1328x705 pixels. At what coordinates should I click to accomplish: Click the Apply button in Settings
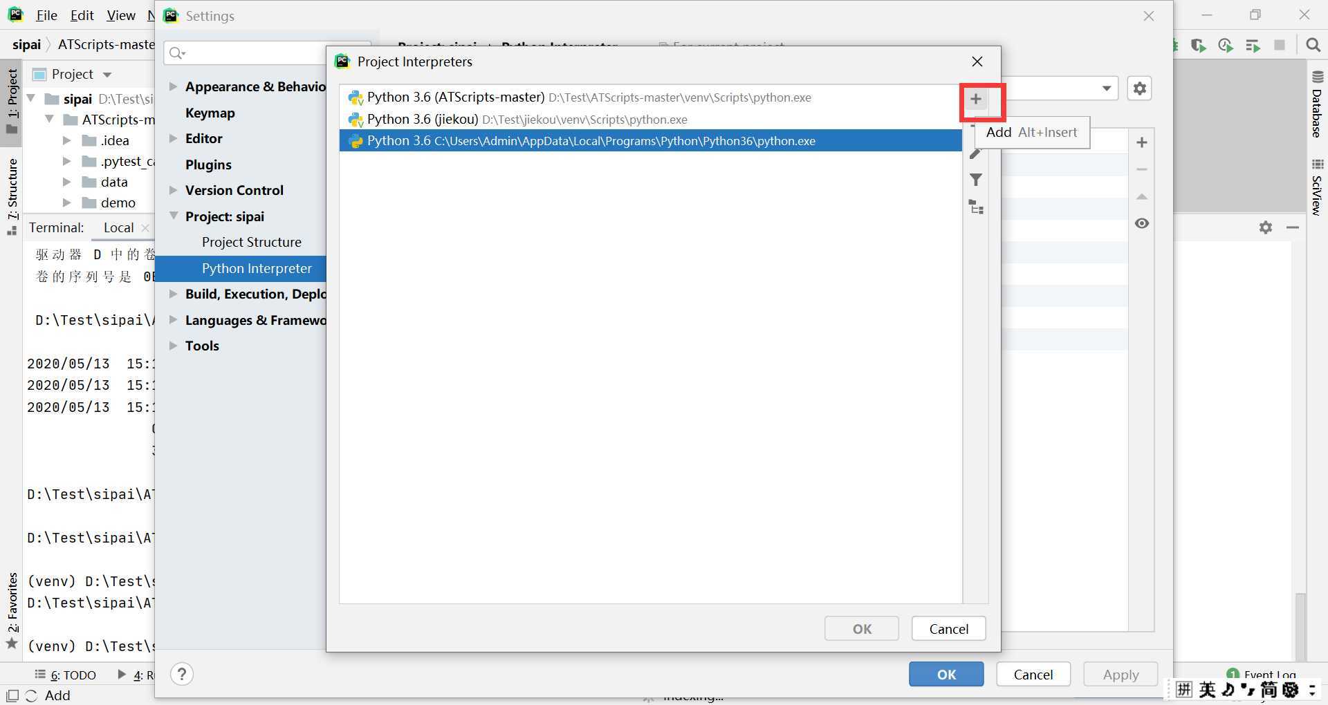tap(1120, 675)
